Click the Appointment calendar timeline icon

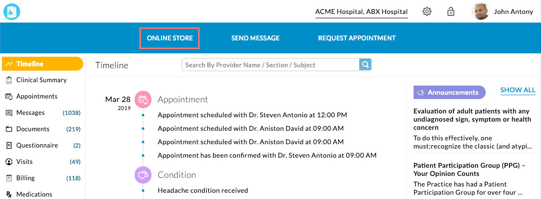[143, 99]
